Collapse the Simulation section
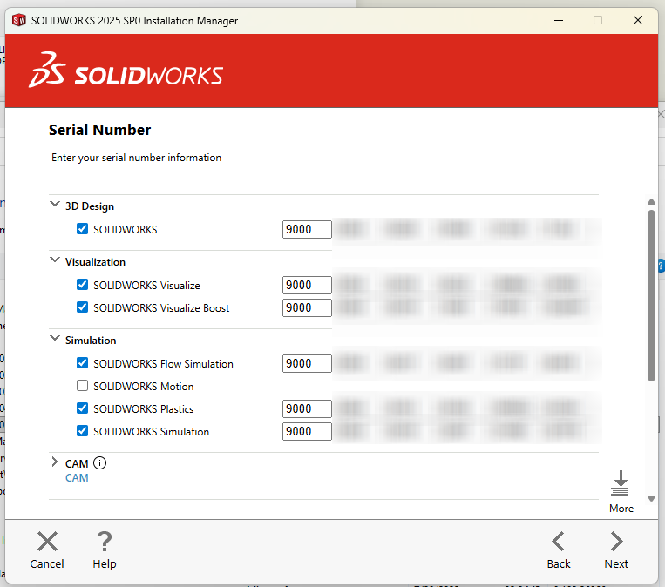The height and width of the screenshot is (587, 665). point(55,338)
